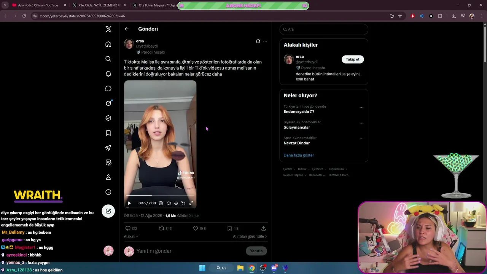Open the More circle menu in sidebar

pyautogui.click(x=108, y=192)
